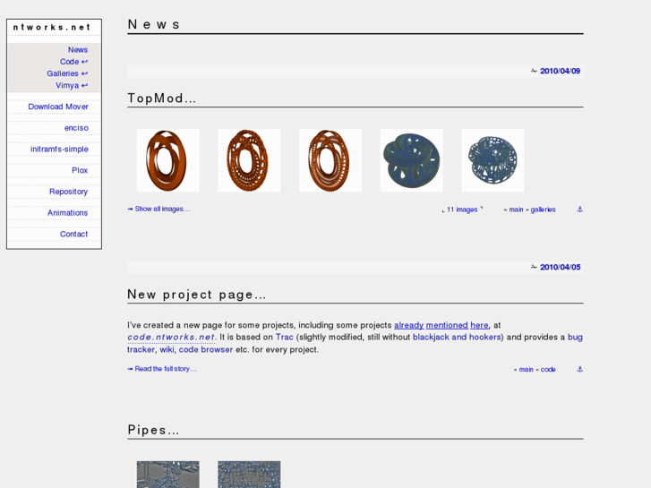This screenshot has width=651, height=488.
Task: Open the Contact link
Action: (x=74, y=234)
